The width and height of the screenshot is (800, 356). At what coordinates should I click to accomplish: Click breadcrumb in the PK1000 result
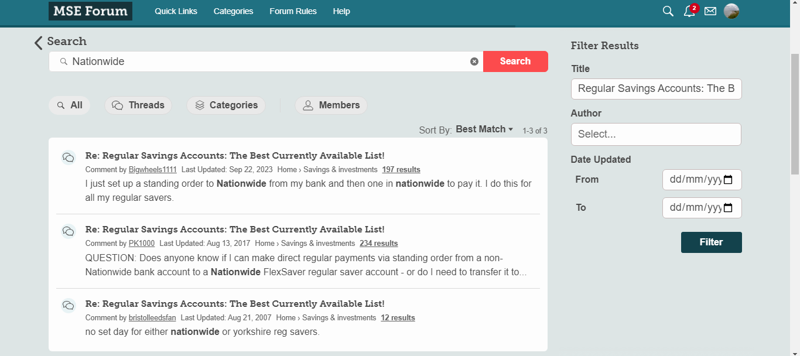pyautogui.click(x=305, y=244)
